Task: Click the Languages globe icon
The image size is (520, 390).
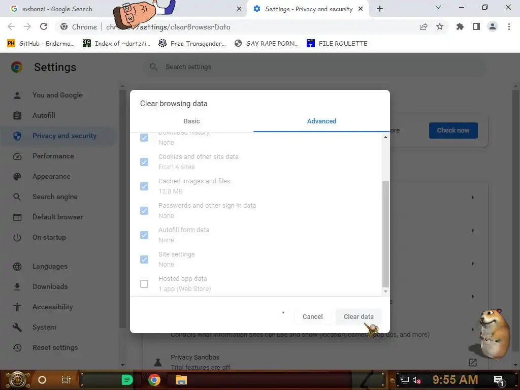Action: click(x=17, y=267)
